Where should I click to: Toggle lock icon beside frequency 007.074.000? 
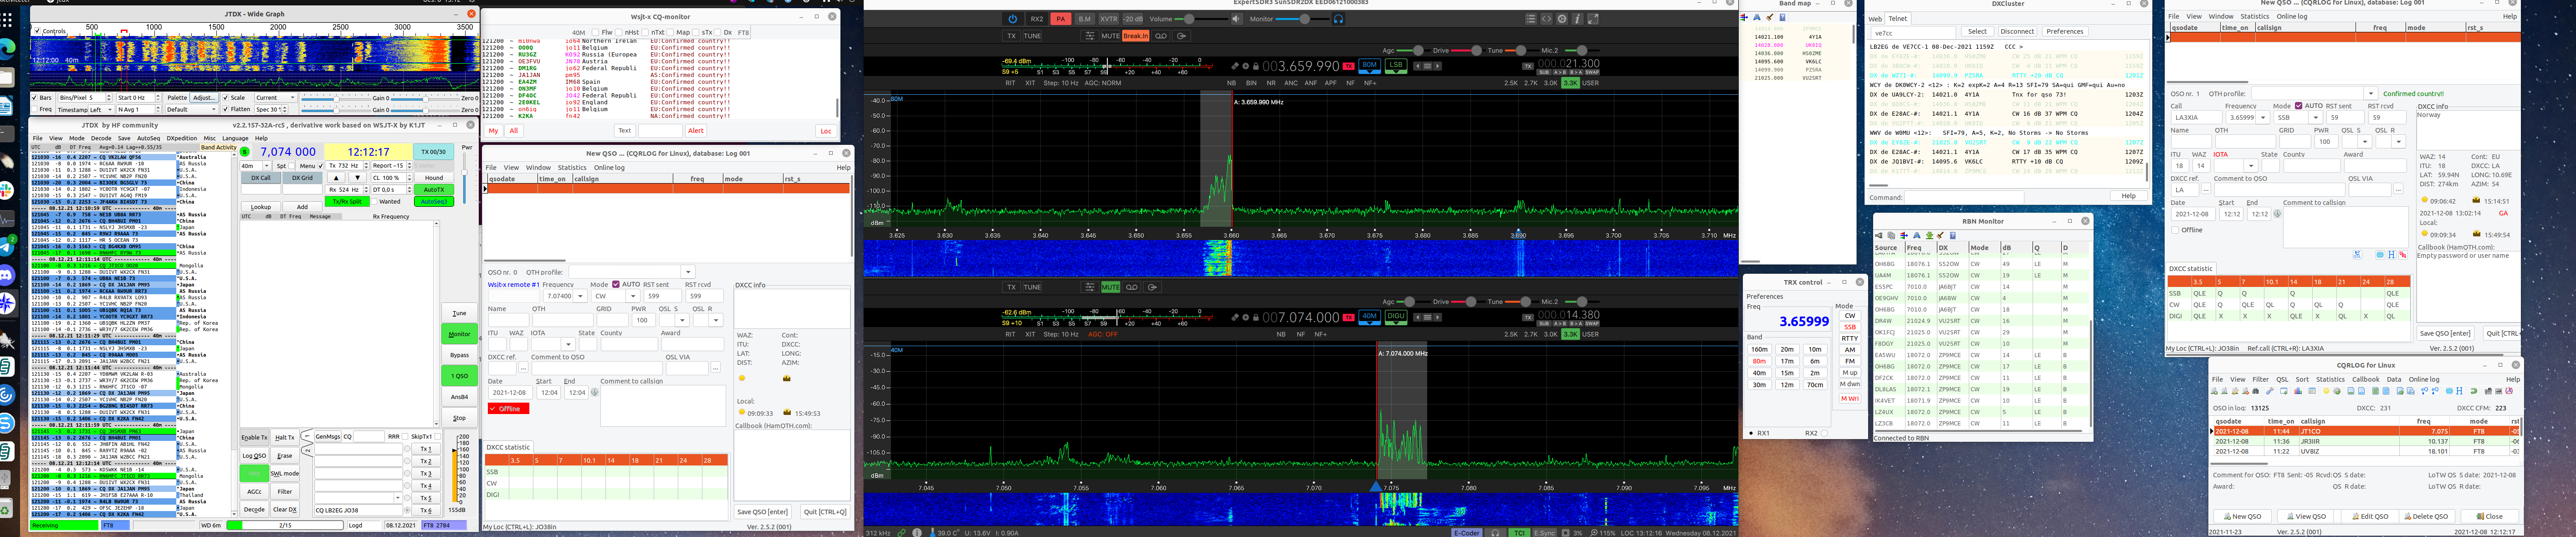coord(1255,317)
